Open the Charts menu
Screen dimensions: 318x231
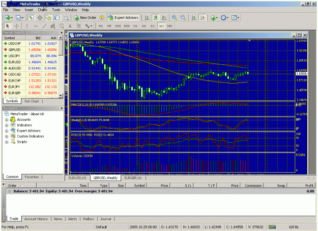42,10
